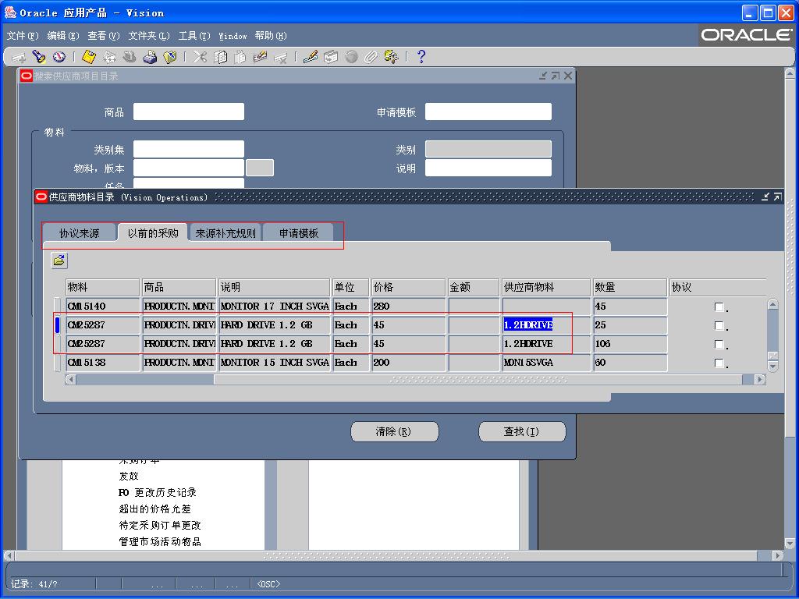Open the 文件(F) menu
The height and width of the screenshot is (599, 799).
click(23, 36)
